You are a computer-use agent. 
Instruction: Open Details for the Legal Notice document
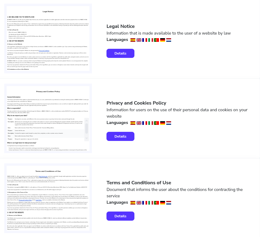[120, 53]
